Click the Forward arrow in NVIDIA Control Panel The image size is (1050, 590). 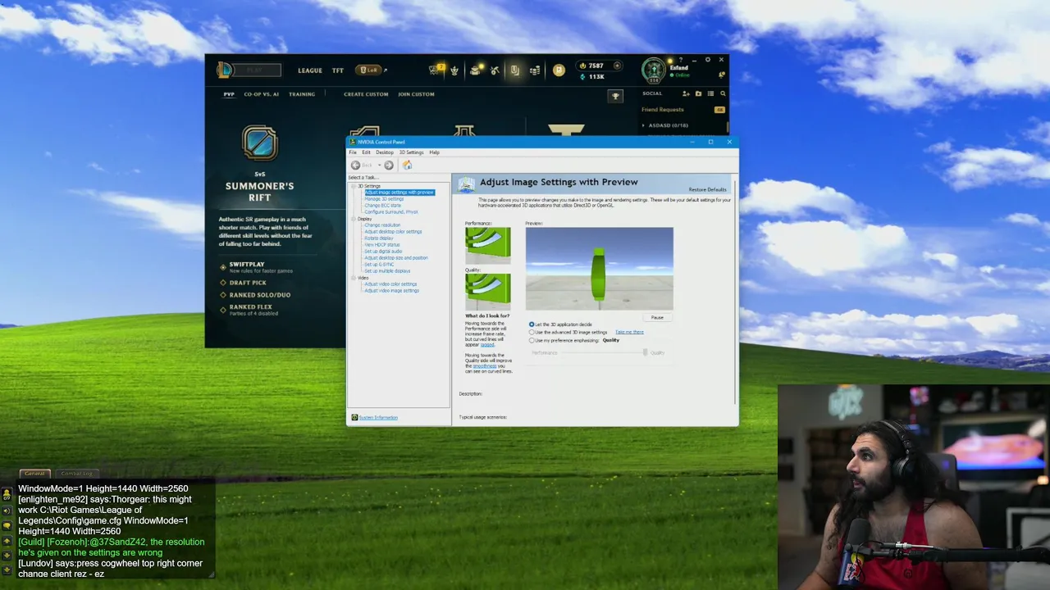coord(389,166)
